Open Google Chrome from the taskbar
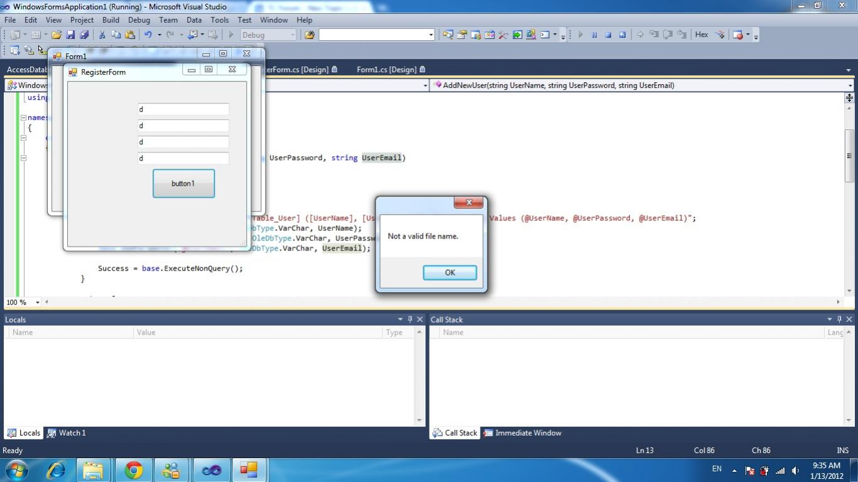Viewport: 858px width, 482px height. pyautogui.click(x=133, y=470)
